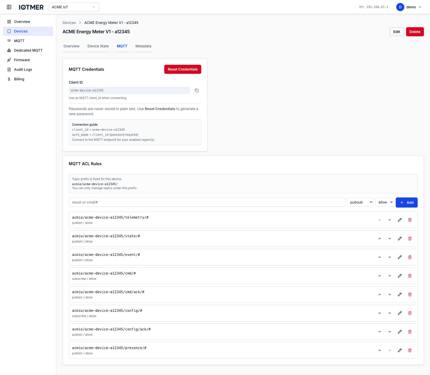Move the event rule down using arrow icon
430x375 pixels.
pyautogui.click(x=389, y=257)
